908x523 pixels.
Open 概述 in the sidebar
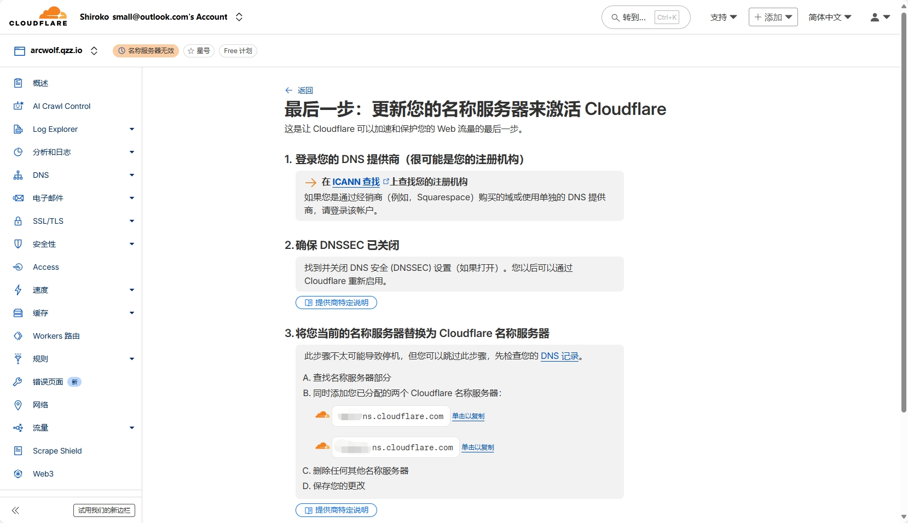tap(41, 83)
